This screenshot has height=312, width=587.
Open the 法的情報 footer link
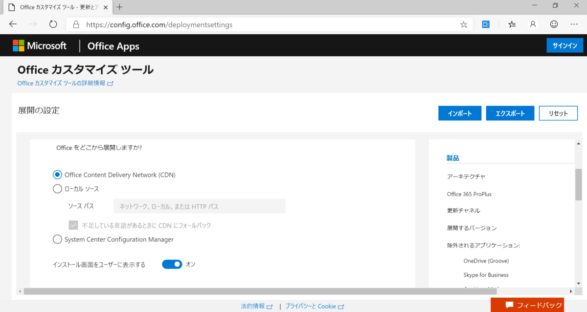(x=257, y=306)
